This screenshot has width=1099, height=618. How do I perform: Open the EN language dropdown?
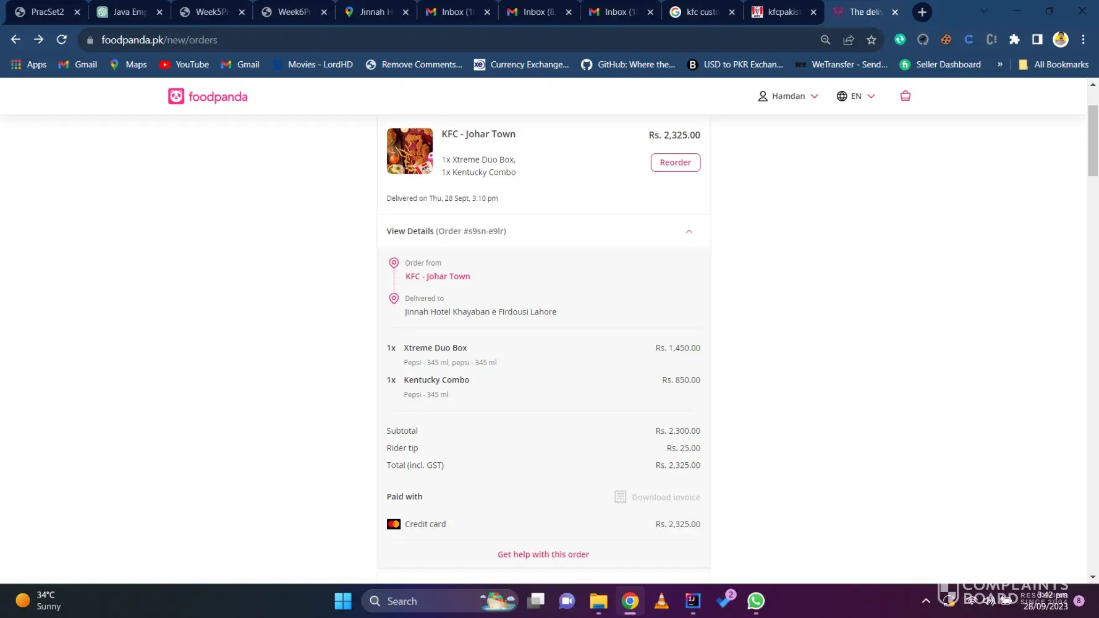pyautogui.click(x=856, y=96)
